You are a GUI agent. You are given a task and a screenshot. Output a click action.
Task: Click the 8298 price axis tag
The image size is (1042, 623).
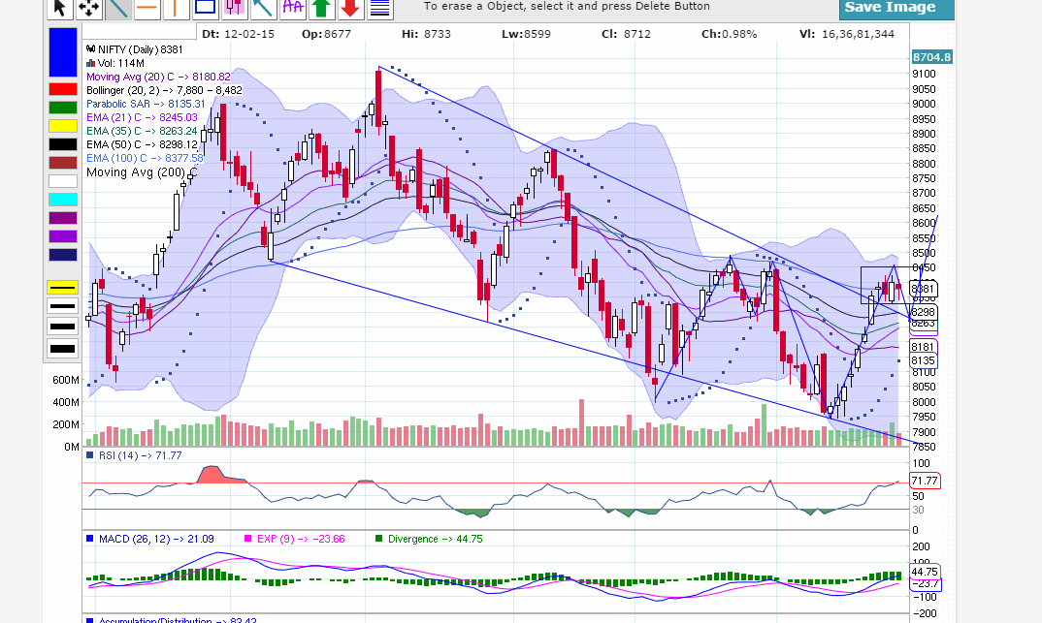point(924,312)
